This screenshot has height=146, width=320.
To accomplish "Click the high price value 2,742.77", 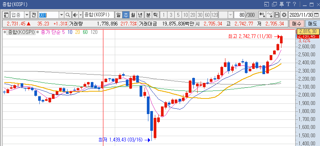I will [x=244, y=24].
